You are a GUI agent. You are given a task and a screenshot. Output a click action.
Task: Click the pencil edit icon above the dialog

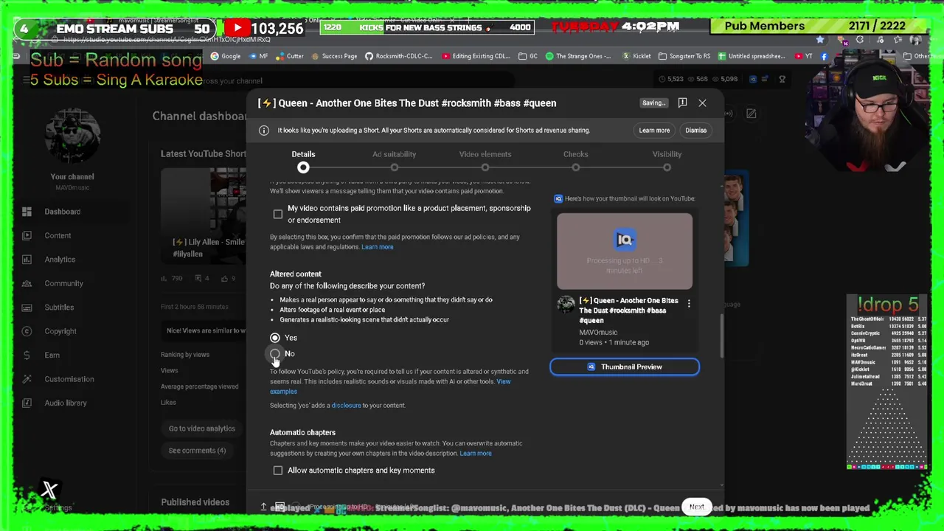click(x=751, y=114)
